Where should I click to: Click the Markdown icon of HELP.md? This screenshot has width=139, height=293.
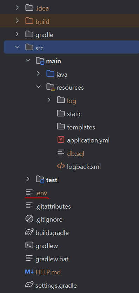tap(29, 272)
